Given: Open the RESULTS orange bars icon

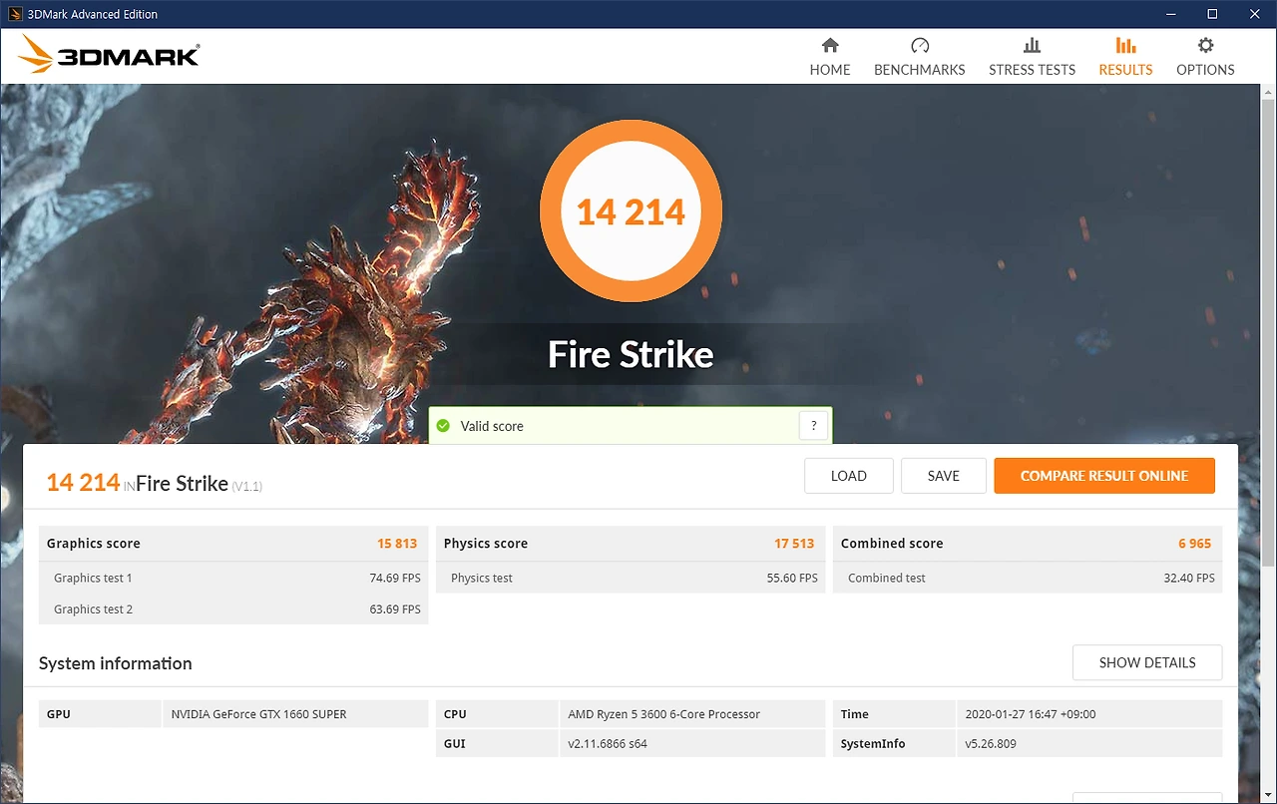Looking at the screenshot, I should click(1125, 45).
